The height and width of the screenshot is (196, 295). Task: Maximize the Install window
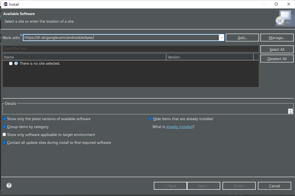coord(276,4)
